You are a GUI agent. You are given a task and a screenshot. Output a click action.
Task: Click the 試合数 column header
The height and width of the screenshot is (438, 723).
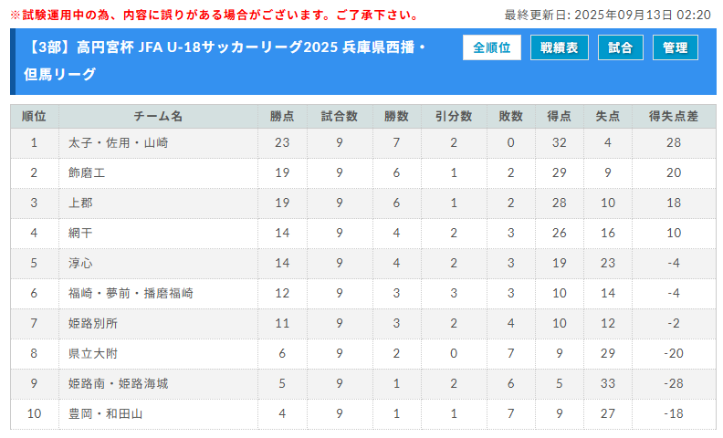[x=339, y=116]
